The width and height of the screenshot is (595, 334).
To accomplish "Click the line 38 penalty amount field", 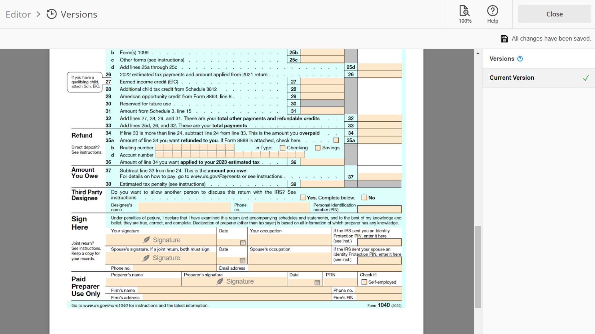I will pos(322,184).
